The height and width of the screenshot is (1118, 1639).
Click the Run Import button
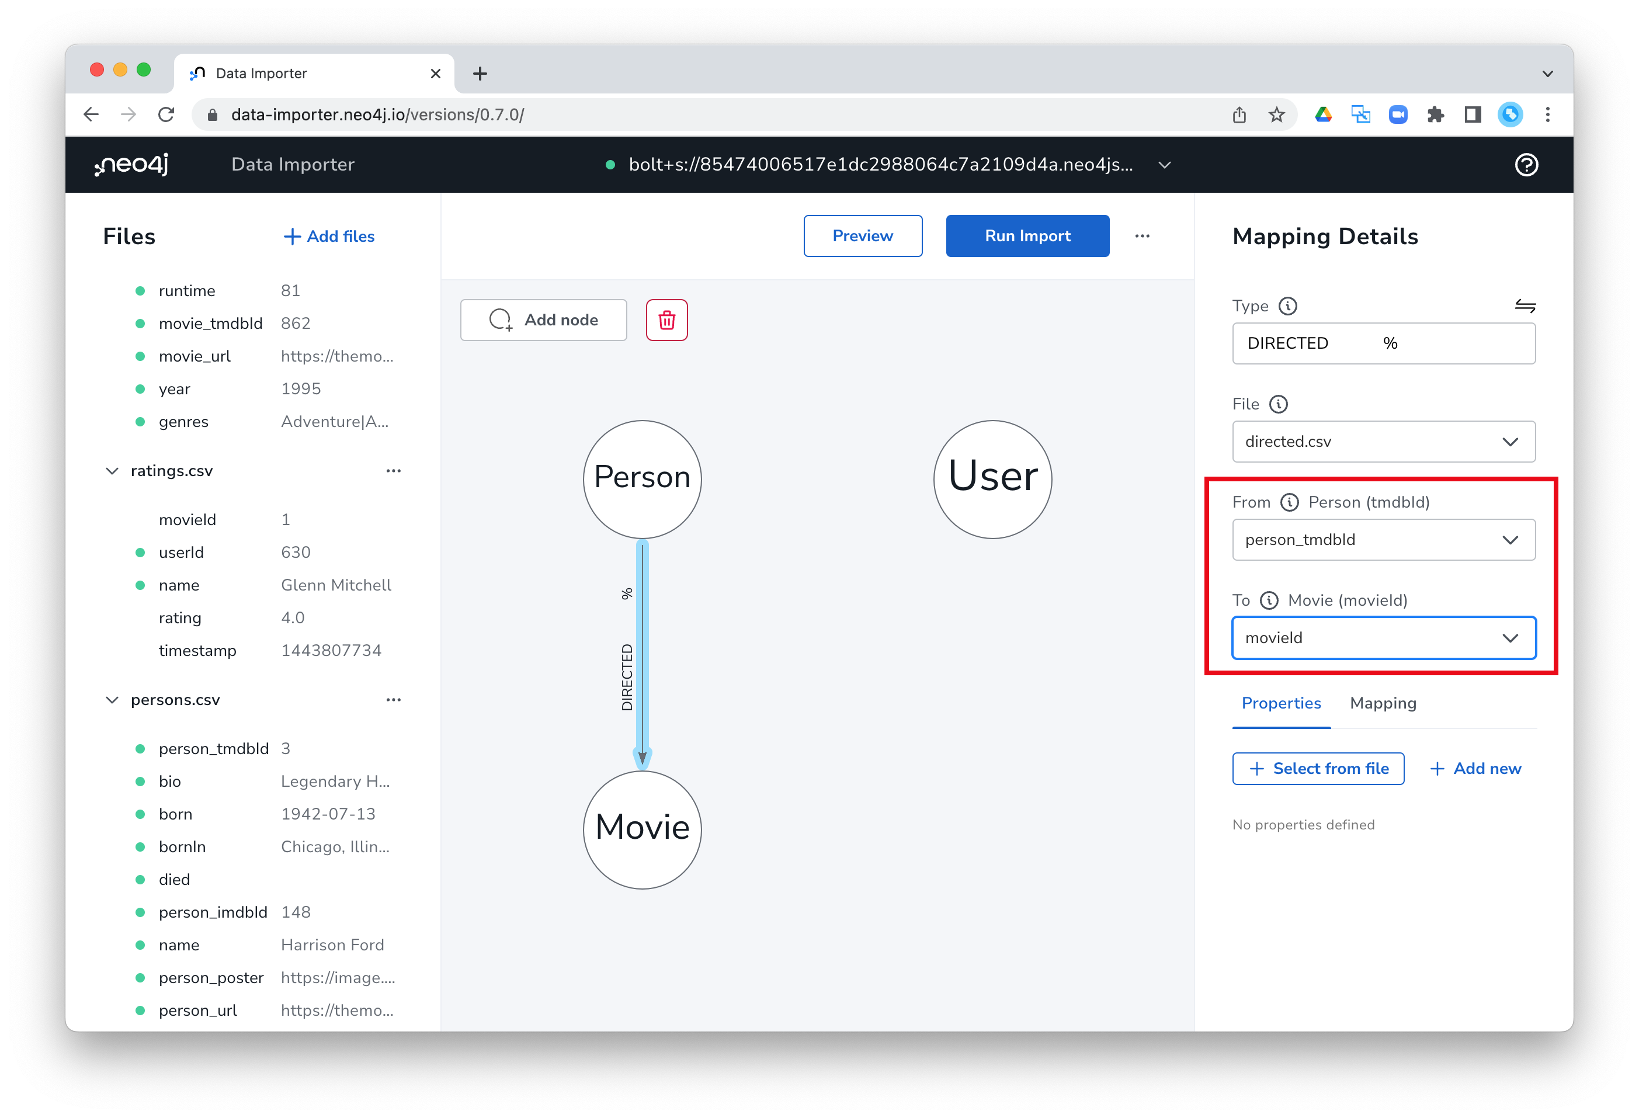[x=1027, y=235]
